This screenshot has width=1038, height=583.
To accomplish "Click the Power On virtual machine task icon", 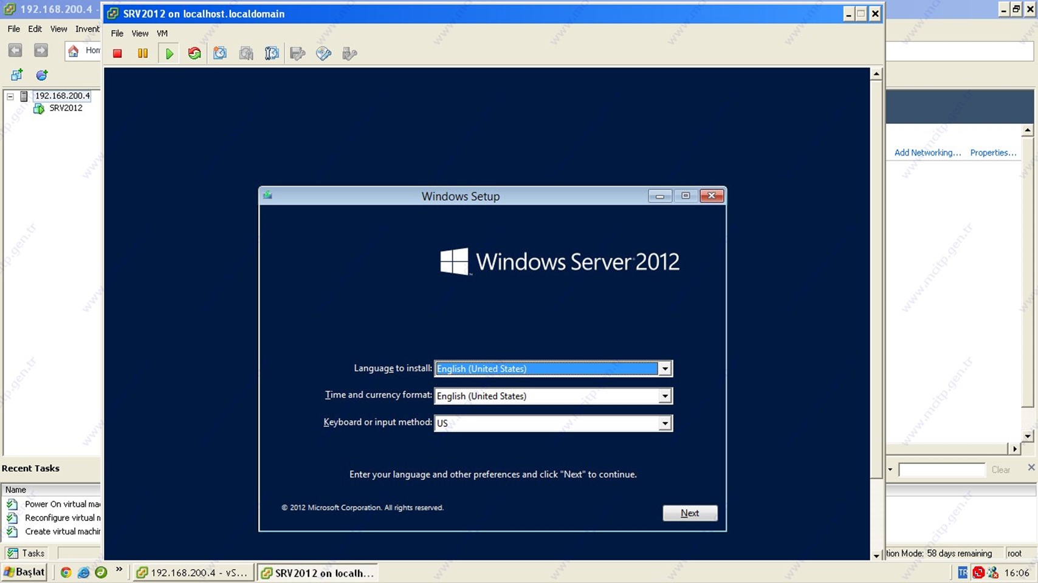I will tap(12, 504).
